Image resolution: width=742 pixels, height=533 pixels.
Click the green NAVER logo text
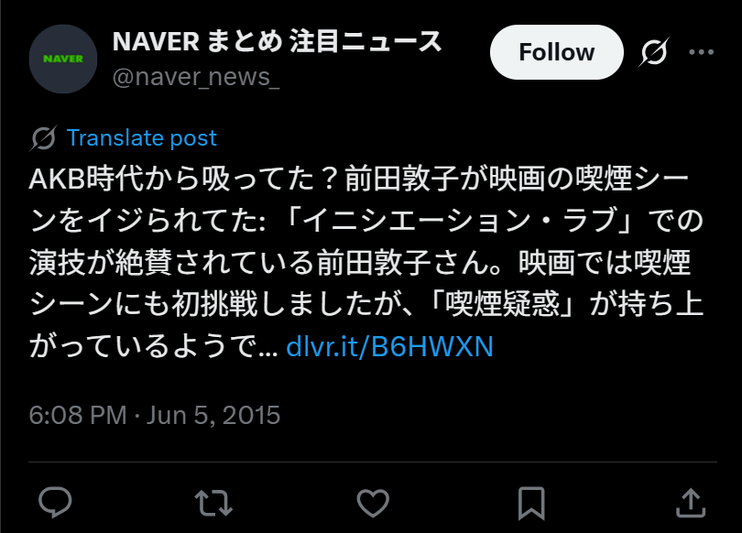[63, 59]
